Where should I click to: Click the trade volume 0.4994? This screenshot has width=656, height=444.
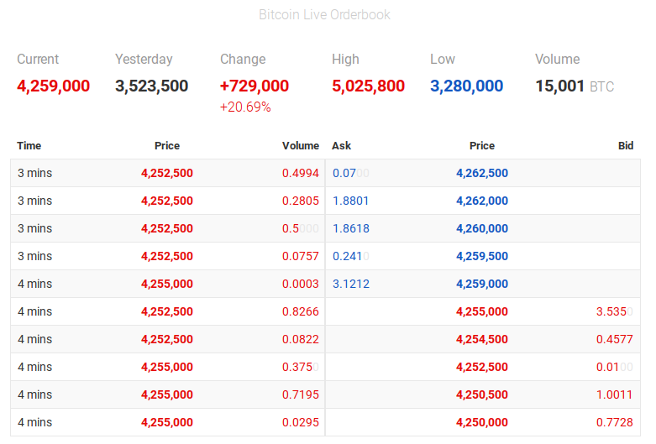tap(300, 174)
